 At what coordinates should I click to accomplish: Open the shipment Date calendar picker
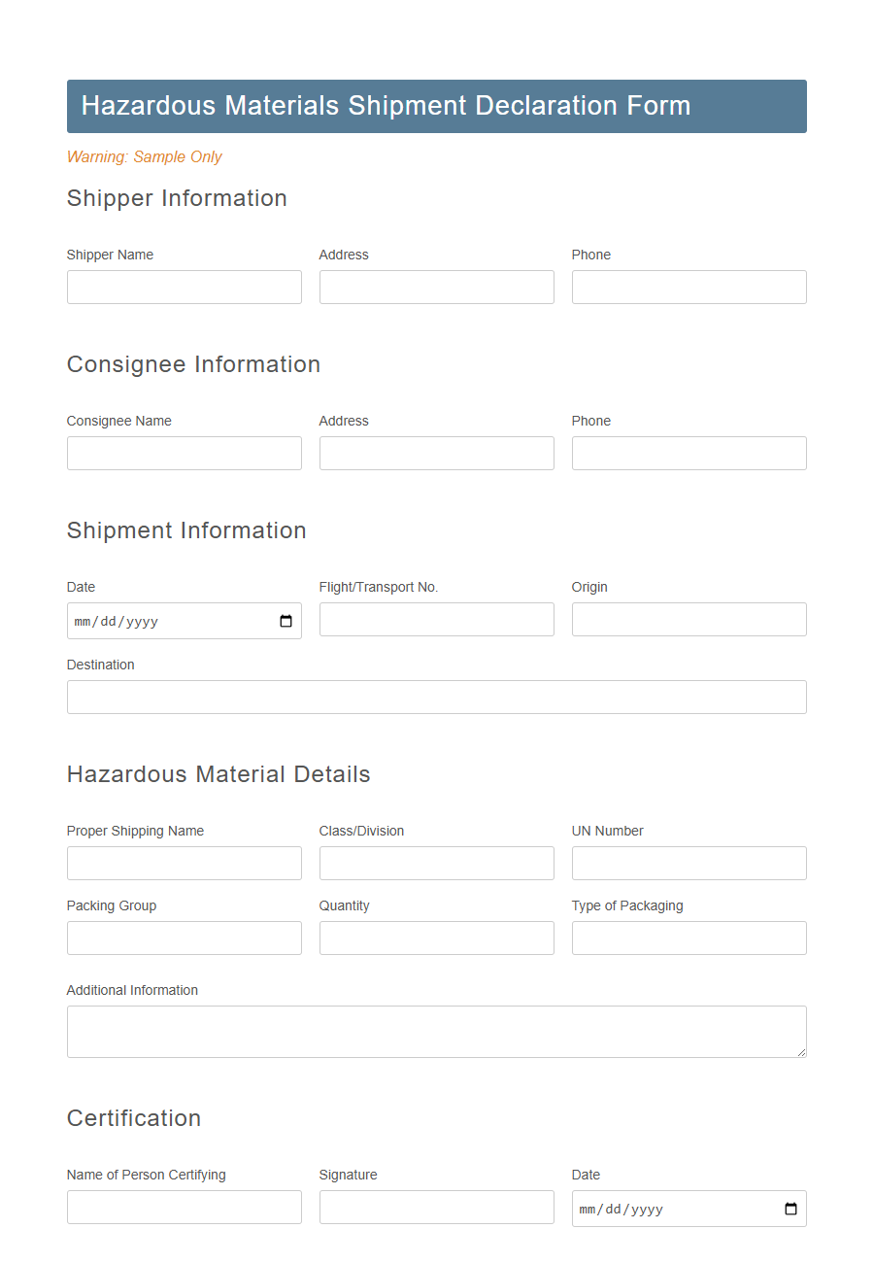click(x=286, y=621)
